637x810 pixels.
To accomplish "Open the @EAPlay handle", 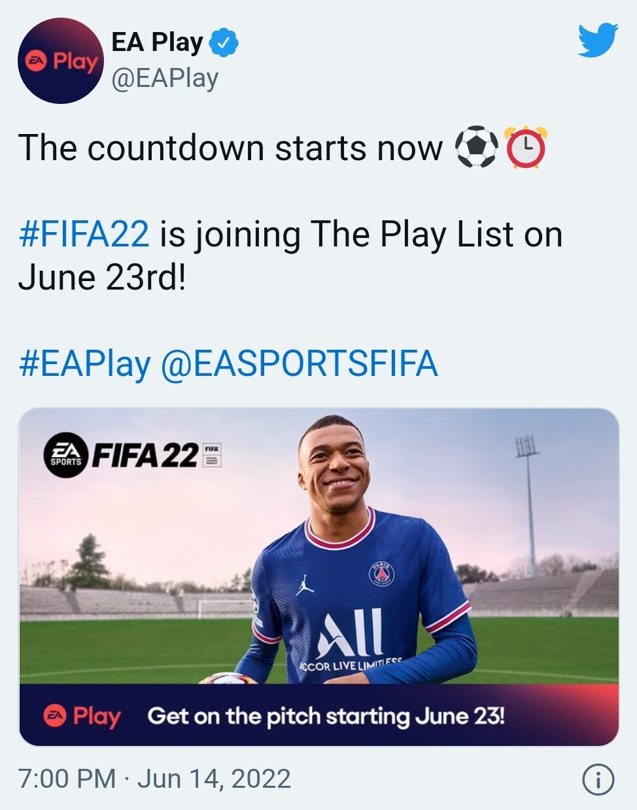I will coord(165,78).
